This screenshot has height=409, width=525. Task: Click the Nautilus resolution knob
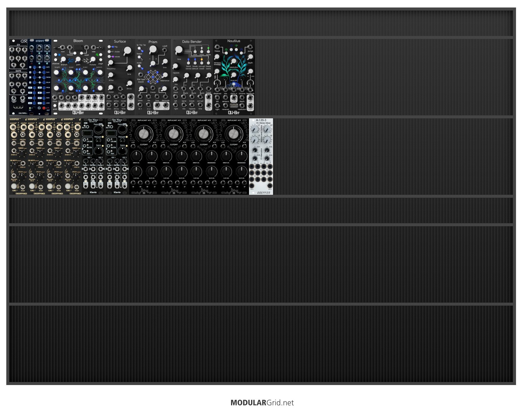234,61
